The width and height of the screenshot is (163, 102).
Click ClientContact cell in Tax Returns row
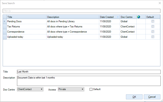(128, 27)
